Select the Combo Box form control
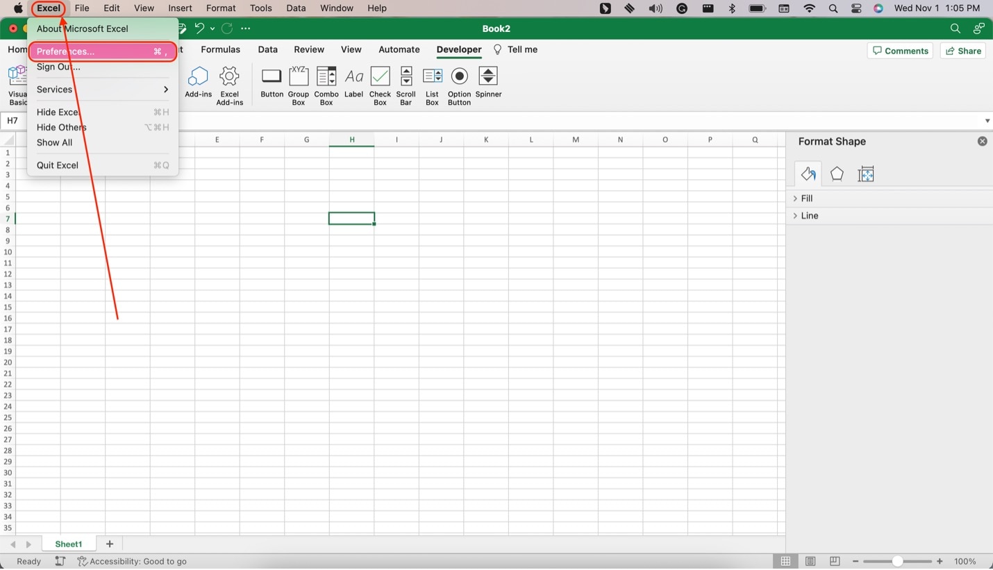Image resolution: width=993 pixels, height=570 pixels. 326,86
